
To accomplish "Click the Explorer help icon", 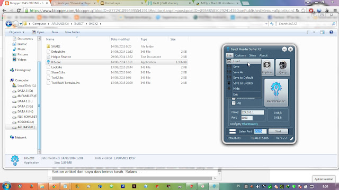I will click(x=331, y=32).
